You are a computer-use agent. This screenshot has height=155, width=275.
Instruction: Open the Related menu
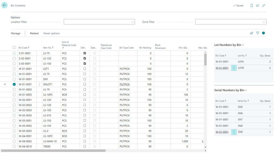[34, 33]
